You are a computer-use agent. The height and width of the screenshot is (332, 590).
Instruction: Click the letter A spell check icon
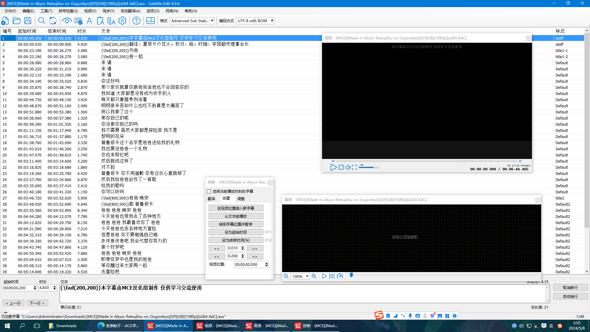point(89,21)
